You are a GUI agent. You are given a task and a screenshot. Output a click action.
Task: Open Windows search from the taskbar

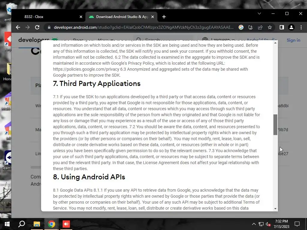pyautogui.click(x=22, y=224)
